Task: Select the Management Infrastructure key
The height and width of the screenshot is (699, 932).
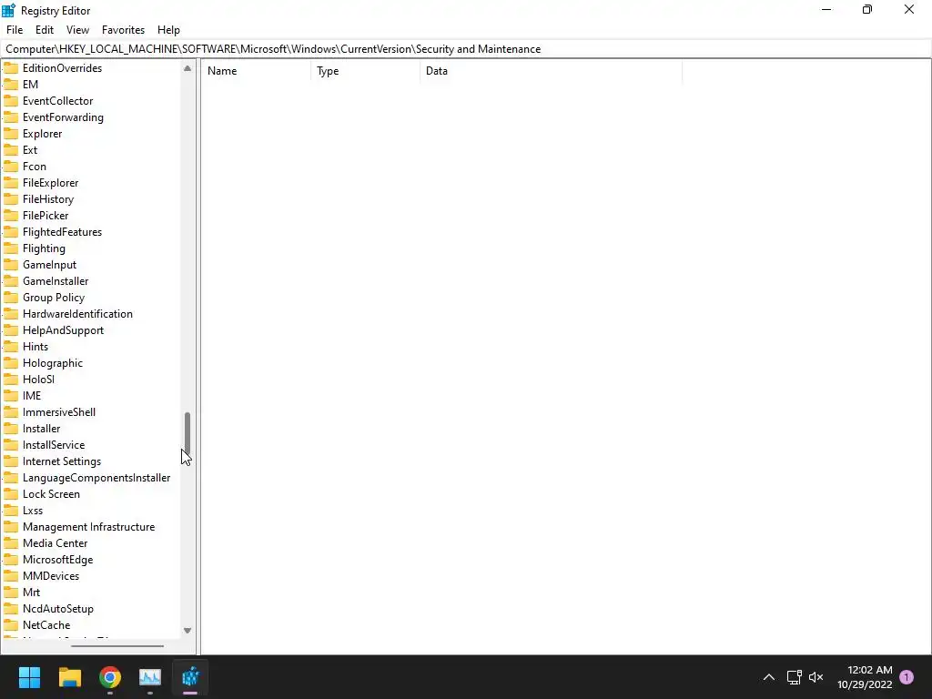Action: click(x=88, y=527)
